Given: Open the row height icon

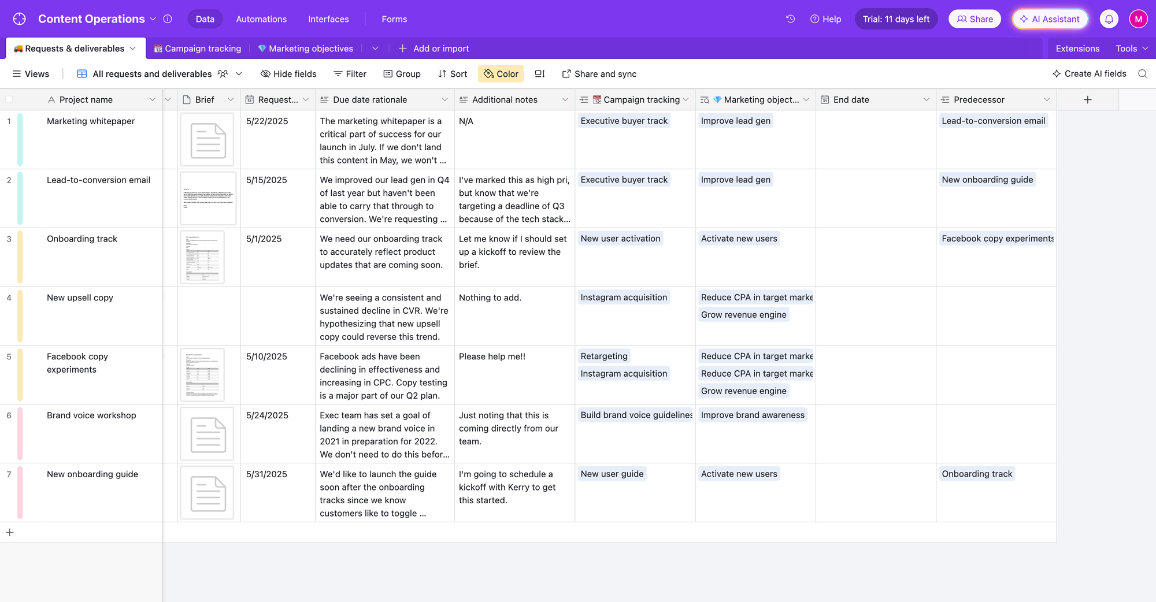Looking at the screenshot, I should tap(540, 74).
